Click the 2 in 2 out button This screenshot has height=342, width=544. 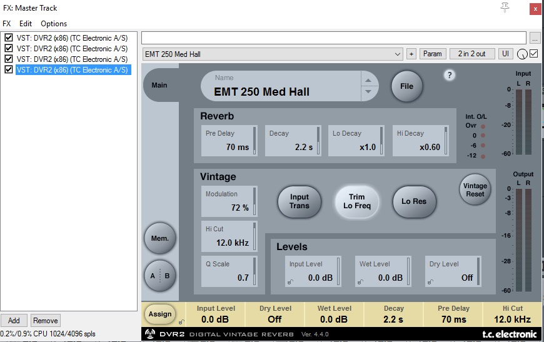tap(471, 54)
